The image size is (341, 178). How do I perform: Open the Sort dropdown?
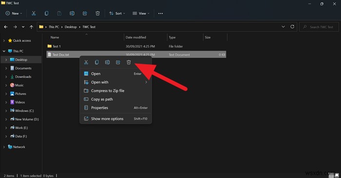[117, 14]
